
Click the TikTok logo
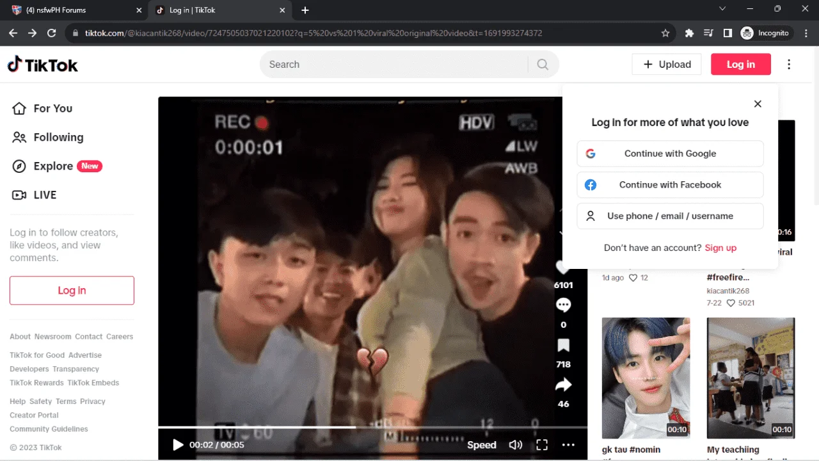[43, 65]
